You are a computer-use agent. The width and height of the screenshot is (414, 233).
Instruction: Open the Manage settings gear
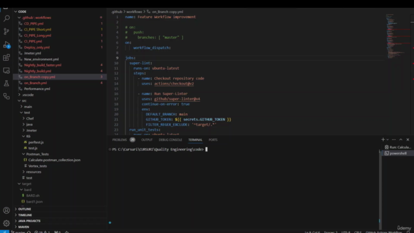6,223
